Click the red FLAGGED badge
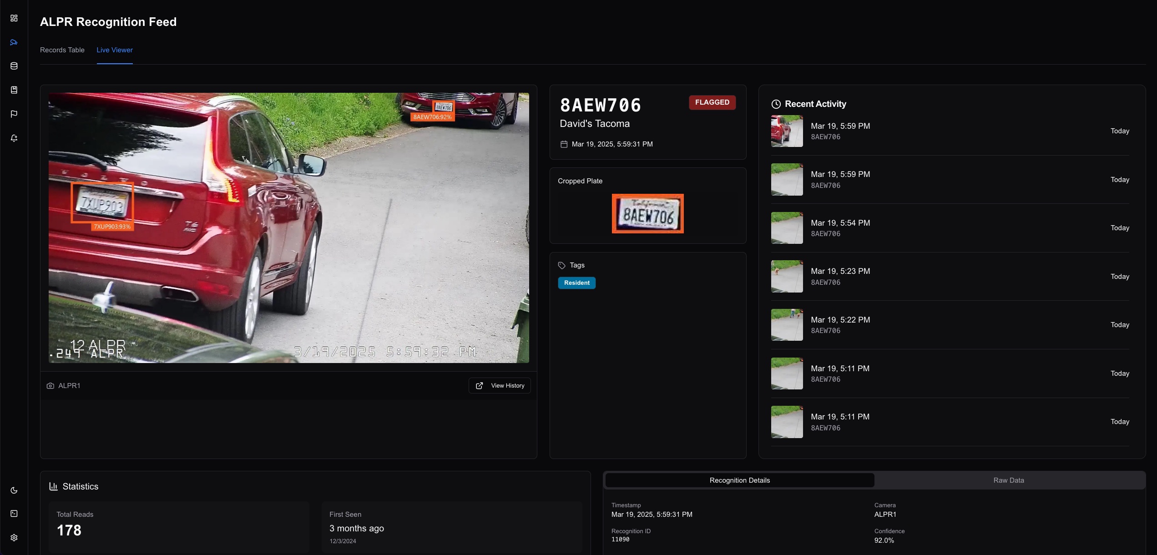Viewport: 1157px width, 555px height. (712, 102)
